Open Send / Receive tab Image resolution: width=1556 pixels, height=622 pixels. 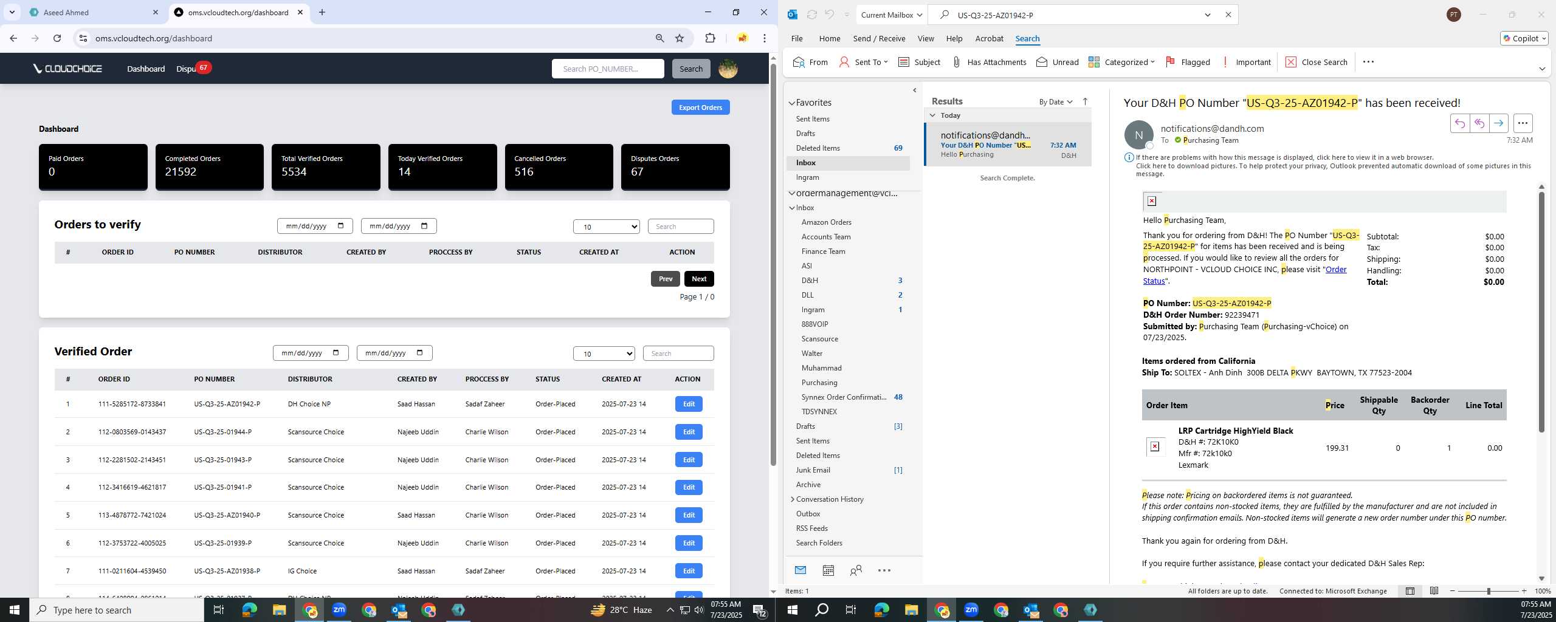click(879, 38)
